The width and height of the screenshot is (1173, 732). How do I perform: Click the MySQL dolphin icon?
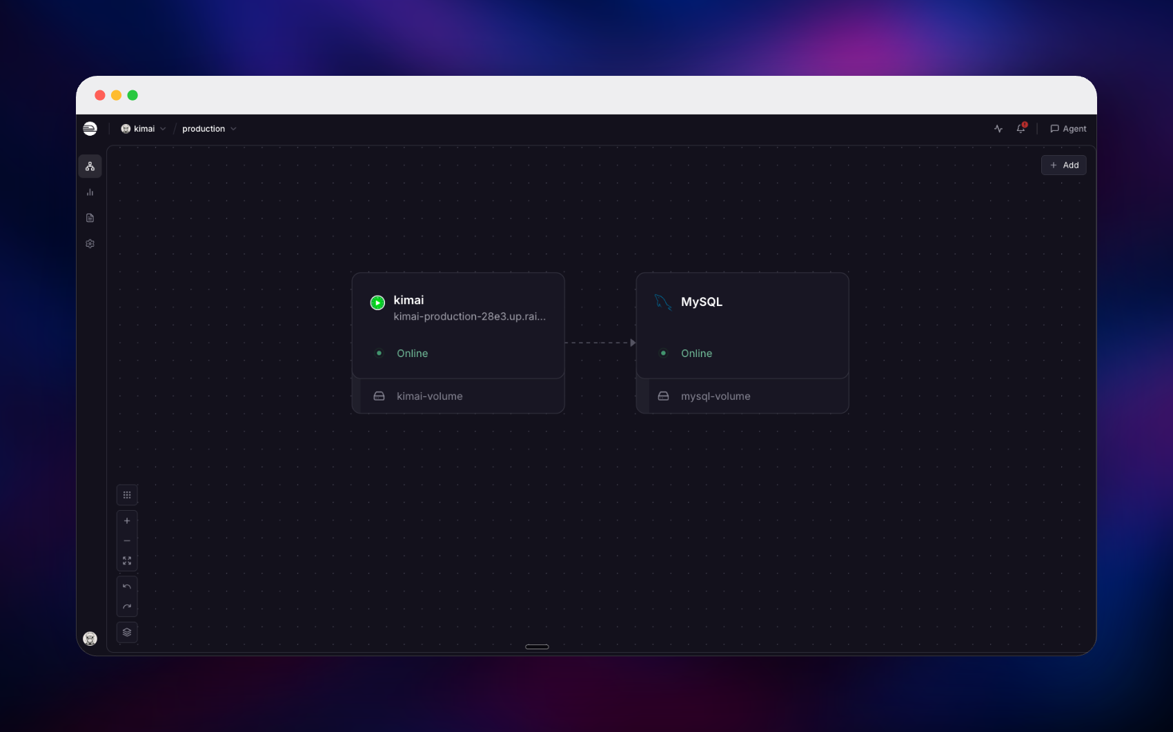(x=663, y=302)
